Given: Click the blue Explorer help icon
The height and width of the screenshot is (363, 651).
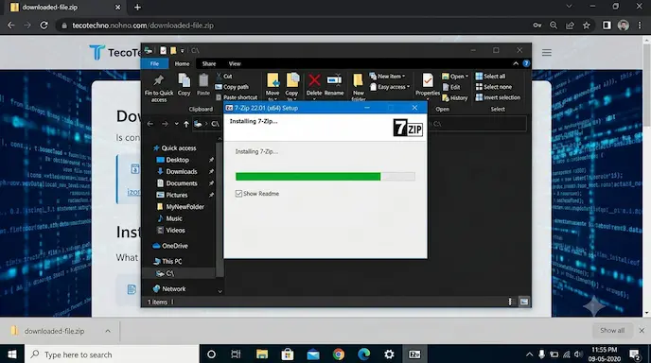Looking at the screenshot, I should pos(526,63).
